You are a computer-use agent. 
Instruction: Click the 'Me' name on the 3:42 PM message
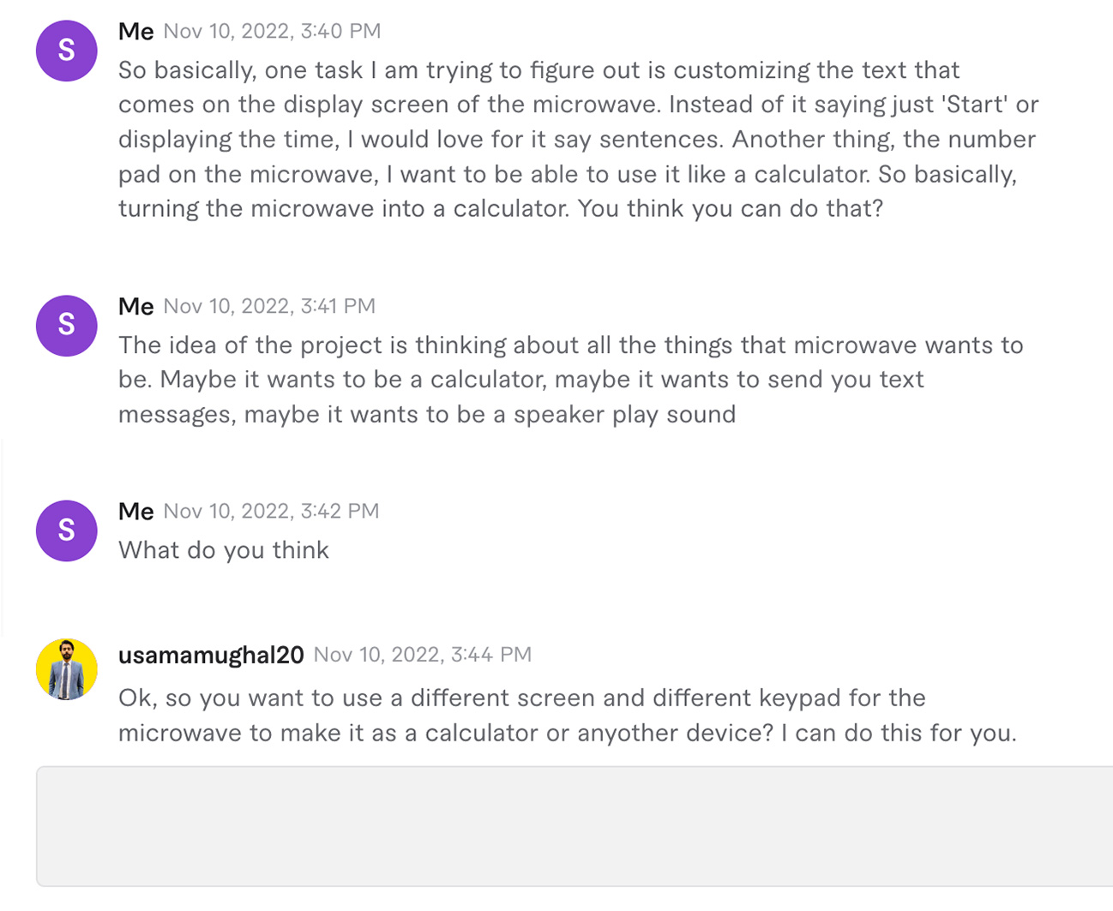pyautogui.click(x=135, y=511)
